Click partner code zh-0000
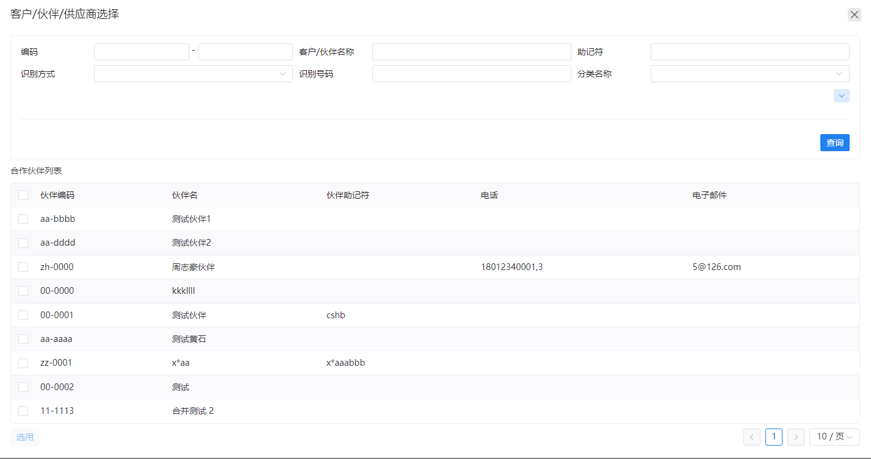Image resolution: width=871 pixels, height=459 pixels. pos(57,267)
